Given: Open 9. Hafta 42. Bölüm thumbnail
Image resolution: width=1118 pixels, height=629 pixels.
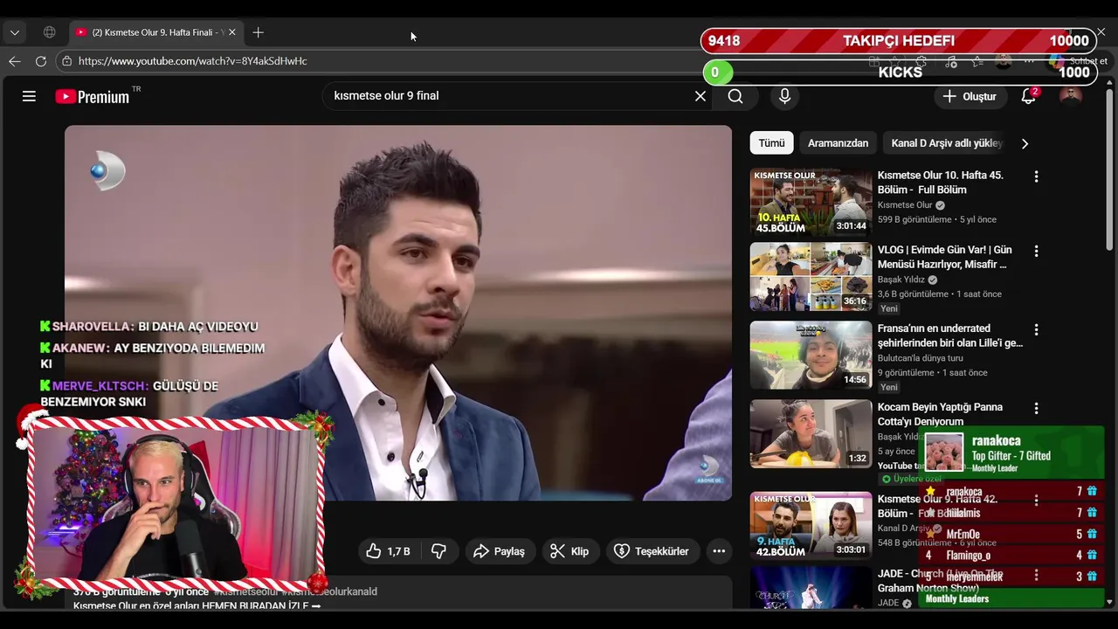Looking at the screenshot, I should (811, 526).
